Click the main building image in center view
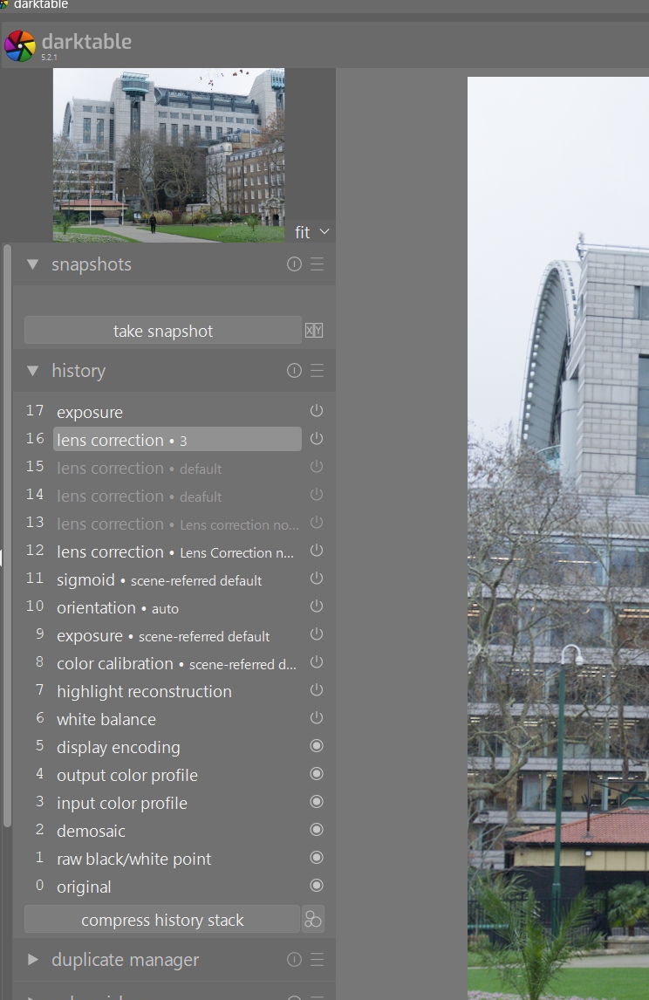 coord(557,538)
